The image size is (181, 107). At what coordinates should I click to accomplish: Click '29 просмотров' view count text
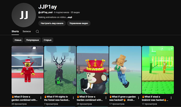coord(84,104)
